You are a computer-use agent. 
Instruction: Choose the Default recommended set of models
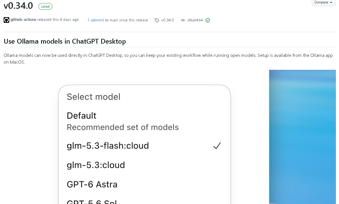point(144,121)
